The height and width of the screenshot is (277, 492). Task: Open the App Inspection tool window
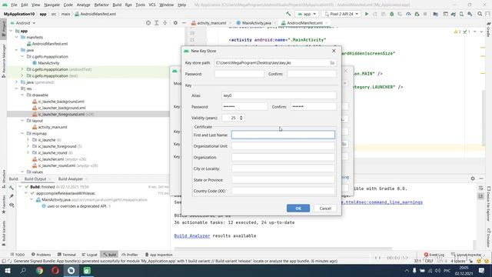(x=159, y=255)
